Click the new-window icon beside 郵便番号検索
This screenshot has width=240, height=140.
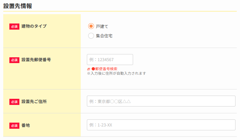[89, 69]
